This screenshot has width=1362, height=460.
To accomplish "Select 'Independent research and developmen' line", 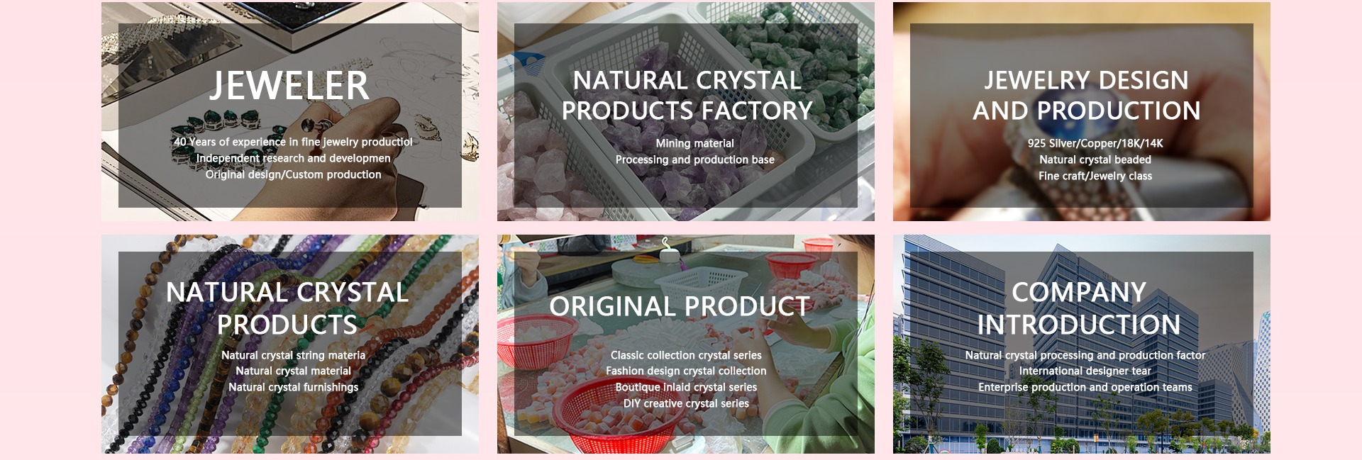I will pyautogui.click(x=293, y=158).
